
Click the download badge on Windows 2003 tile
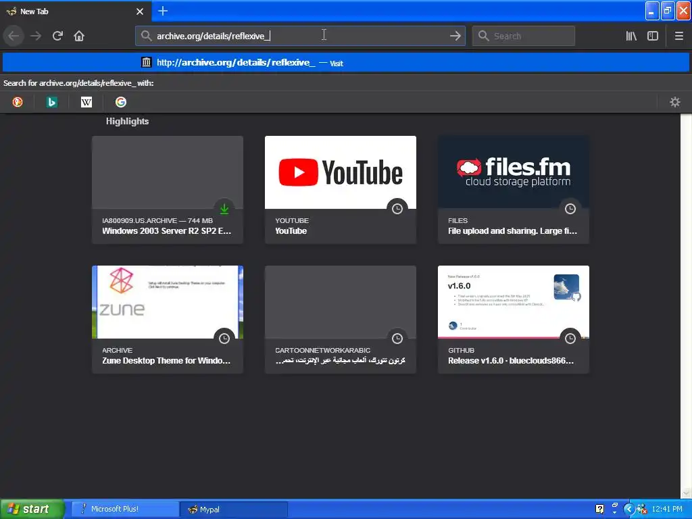coord(224,209)
